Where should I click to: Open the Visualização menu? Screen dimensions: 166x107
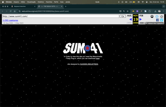click(x=31, y=2)
